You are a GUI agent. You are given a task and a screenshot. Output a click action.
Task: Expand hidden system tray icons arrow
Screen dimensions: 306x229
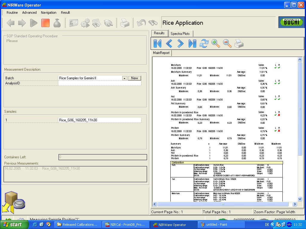coord(273,225)
